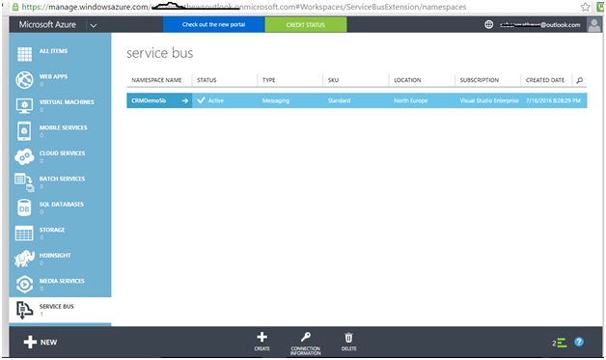The width and height of the screenshot is (606, 360).
Task: Open the Cloud Services gear-cloud icon
Action: point(24,156)
